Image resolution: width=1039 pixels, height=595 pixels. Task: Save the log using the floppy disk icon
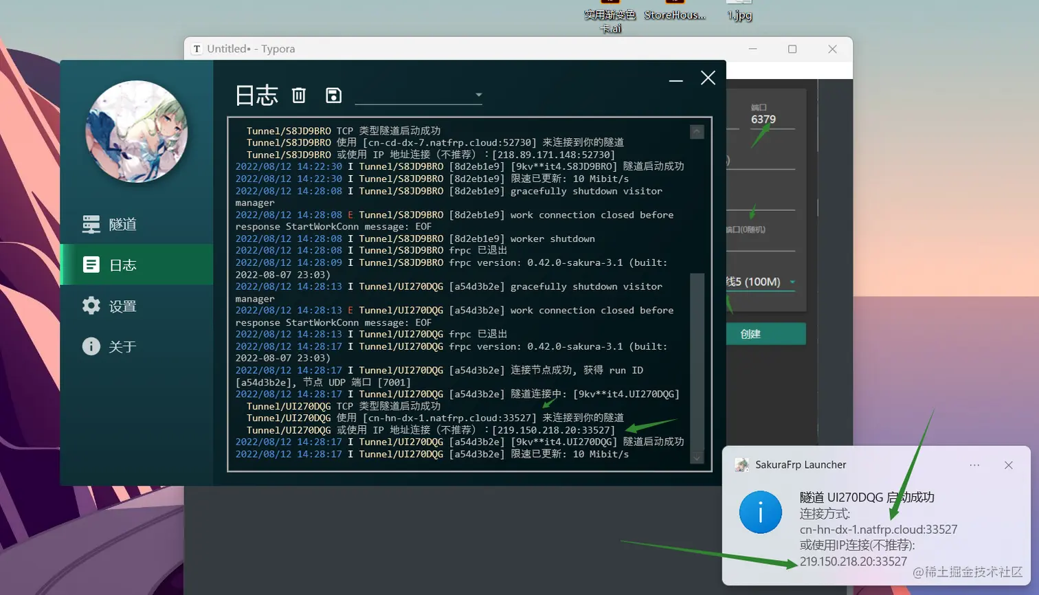click(333, 95)
